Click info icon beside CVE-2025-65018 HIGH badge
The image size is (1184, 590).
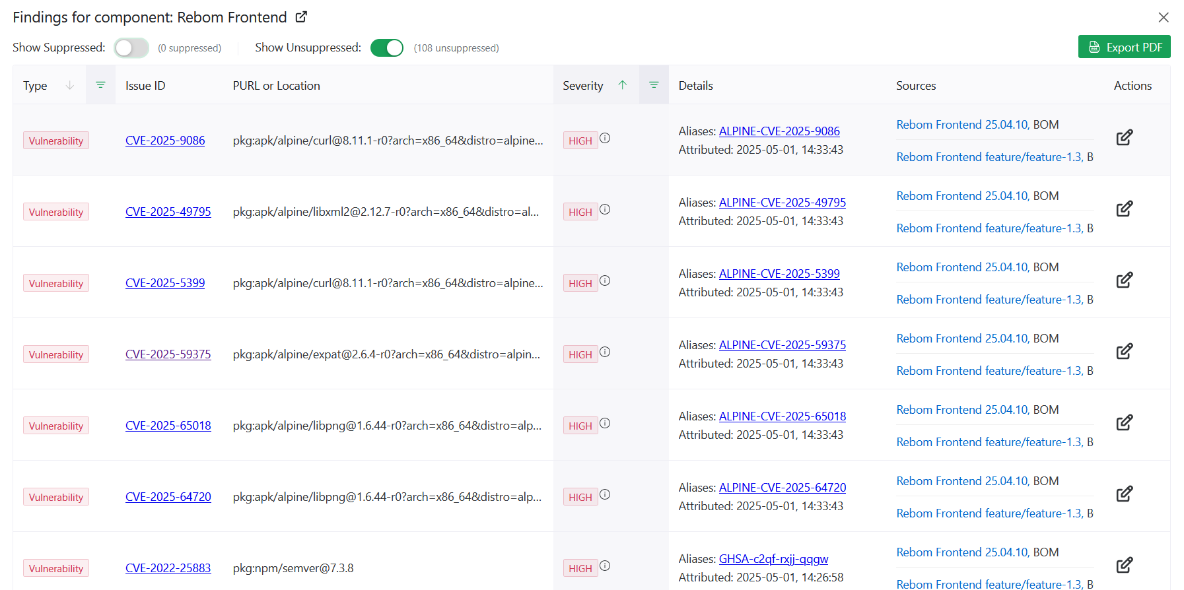[x=605, y=423]
